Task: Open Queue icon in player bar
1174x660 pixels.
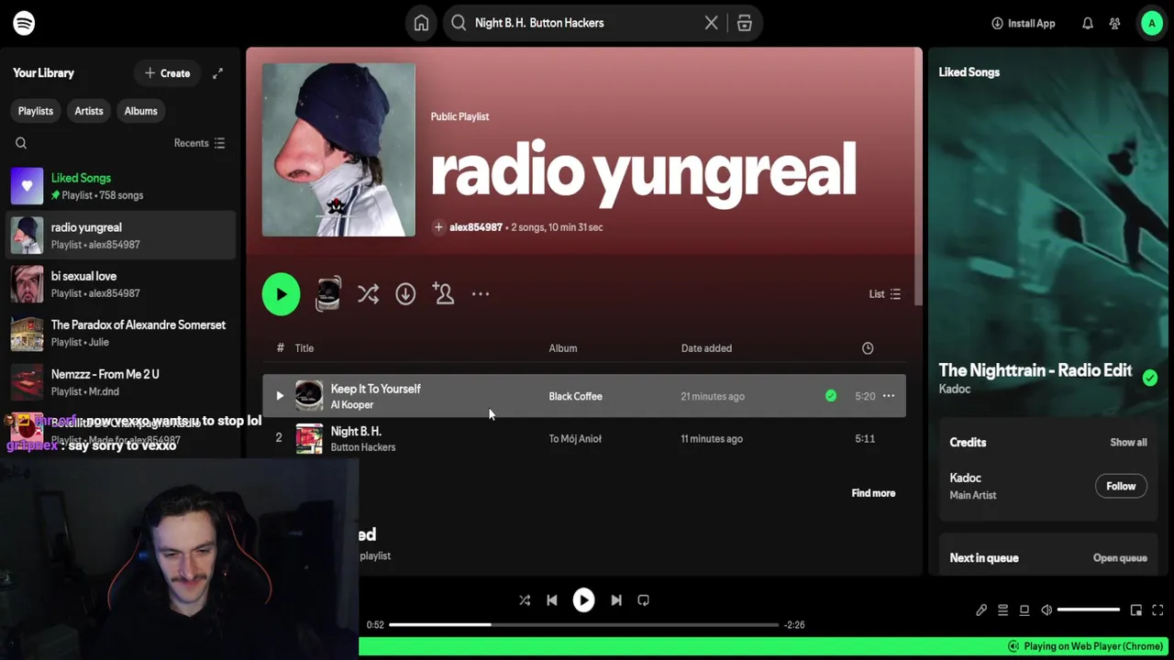Action: coord(1002,610)
